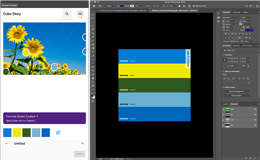Select the Path Selection arrow tool
Viewport: 260px width, 160px height.
[93, 60]
